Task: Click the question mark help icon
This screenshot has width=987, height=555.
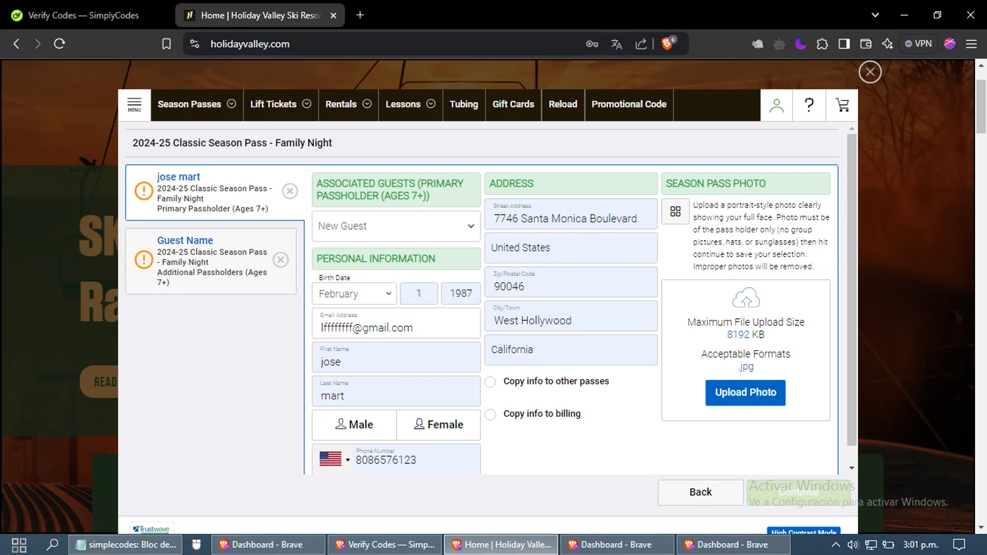Action: point(809,105)
